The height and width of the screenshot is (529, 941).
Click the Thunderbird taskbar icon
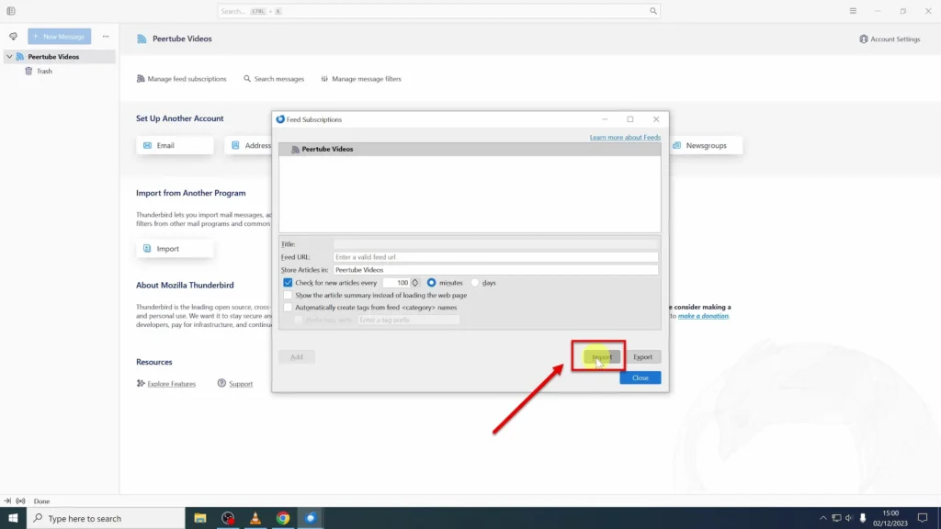(311, 518)
